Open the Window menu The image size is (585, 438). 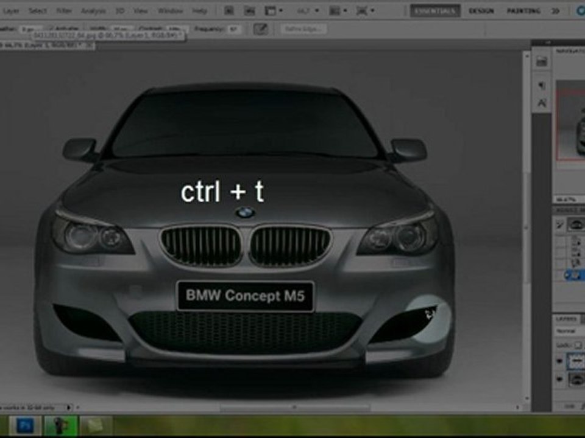tap(170, 11)
